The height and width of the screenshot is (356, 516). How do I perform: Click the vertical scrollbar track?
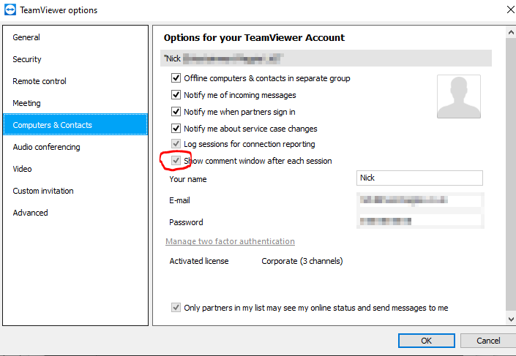(511, 174)
